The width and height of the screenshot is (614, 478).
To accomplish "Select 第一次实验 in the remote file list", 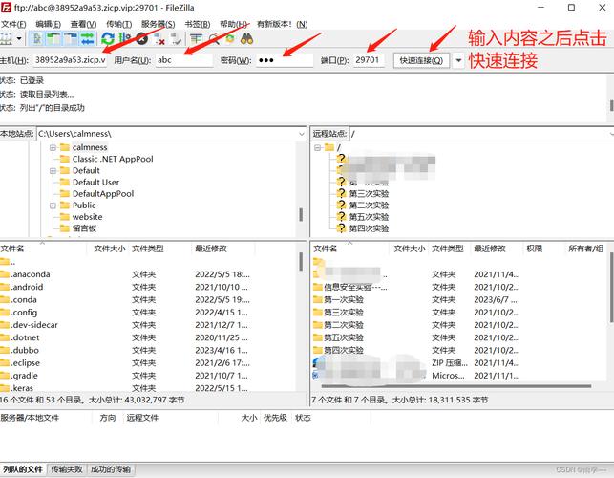I will (x=460, y=299).
